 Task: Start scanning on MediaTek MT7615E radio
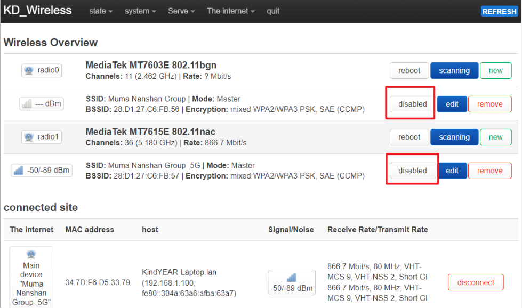point(454,137)
